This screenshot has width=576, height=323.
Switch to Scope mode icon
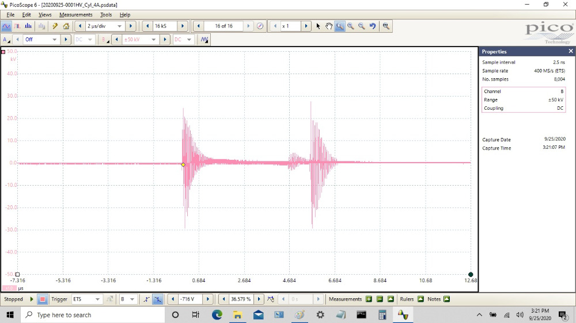click(6, 26)
